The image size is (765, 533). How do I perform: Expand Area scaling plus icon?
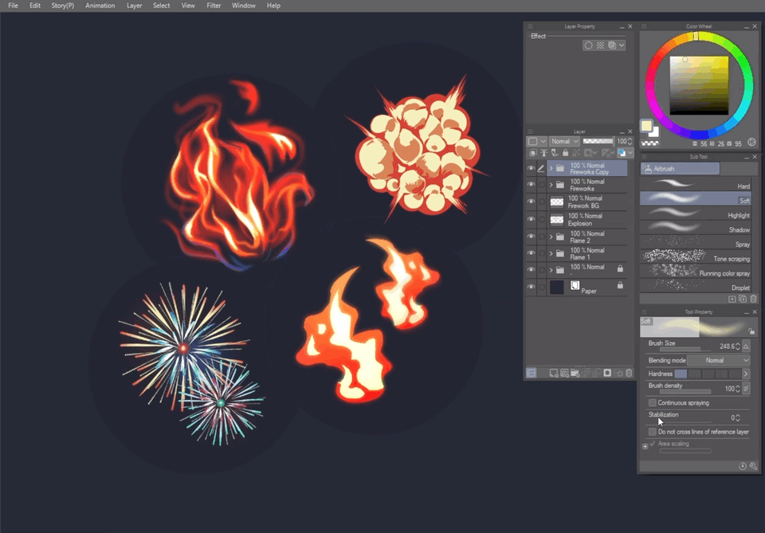pos(645,446)
